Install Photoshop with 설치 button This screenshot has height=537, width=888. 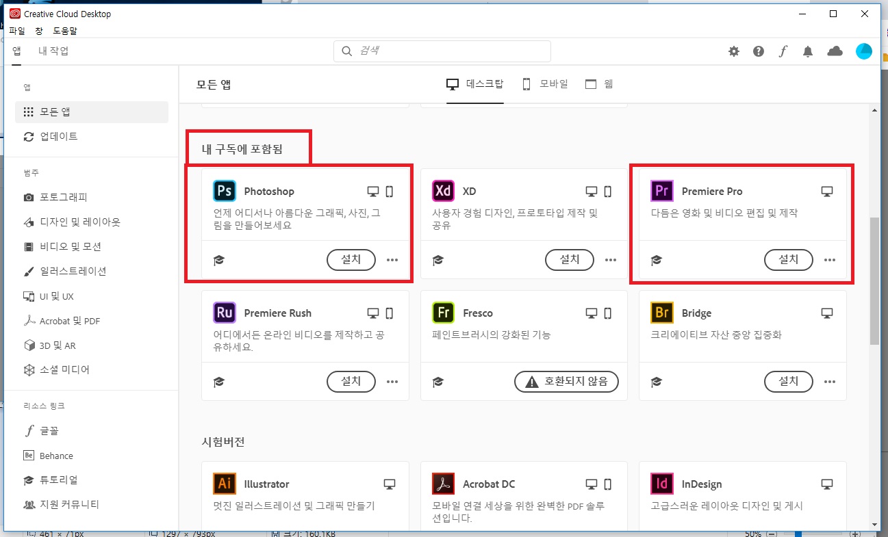click(351, 260)
